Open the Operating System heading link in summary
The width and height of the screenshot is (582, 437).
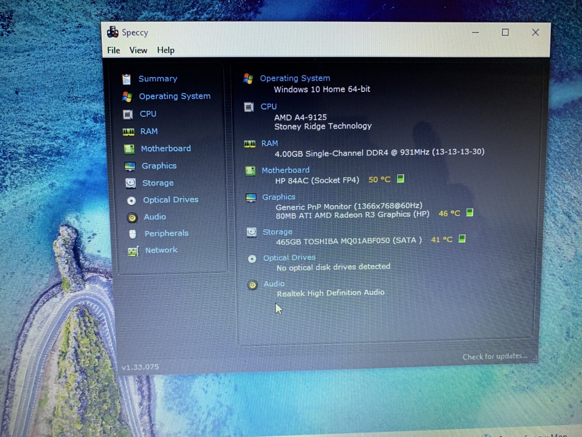(295, 78)
